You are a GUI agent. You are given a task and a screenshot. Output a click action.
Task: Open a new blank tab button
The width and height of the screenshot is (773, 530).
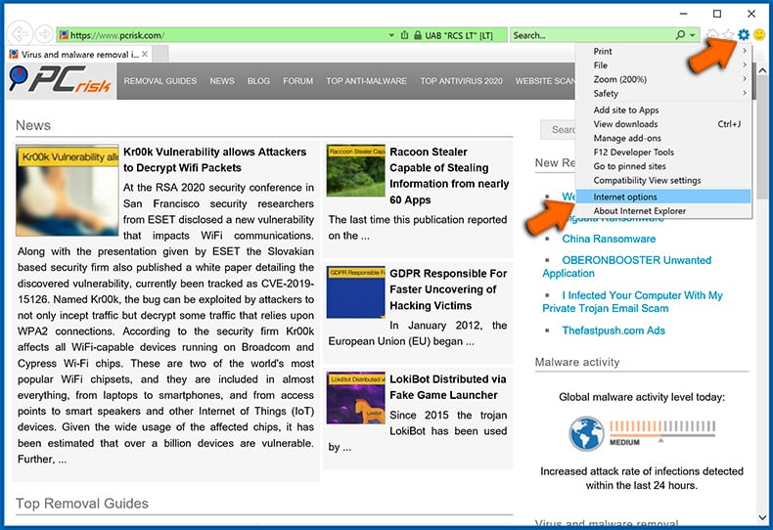(x=159, y=54)
